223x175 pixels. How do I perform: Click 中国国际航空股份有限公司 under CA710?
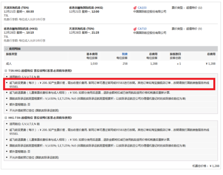click(150, 33)
